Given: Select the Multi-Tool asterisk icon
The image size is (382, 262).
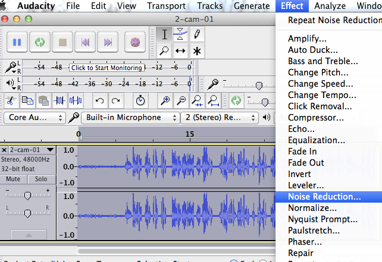Looking at the screenshot, I should (197, 51).
